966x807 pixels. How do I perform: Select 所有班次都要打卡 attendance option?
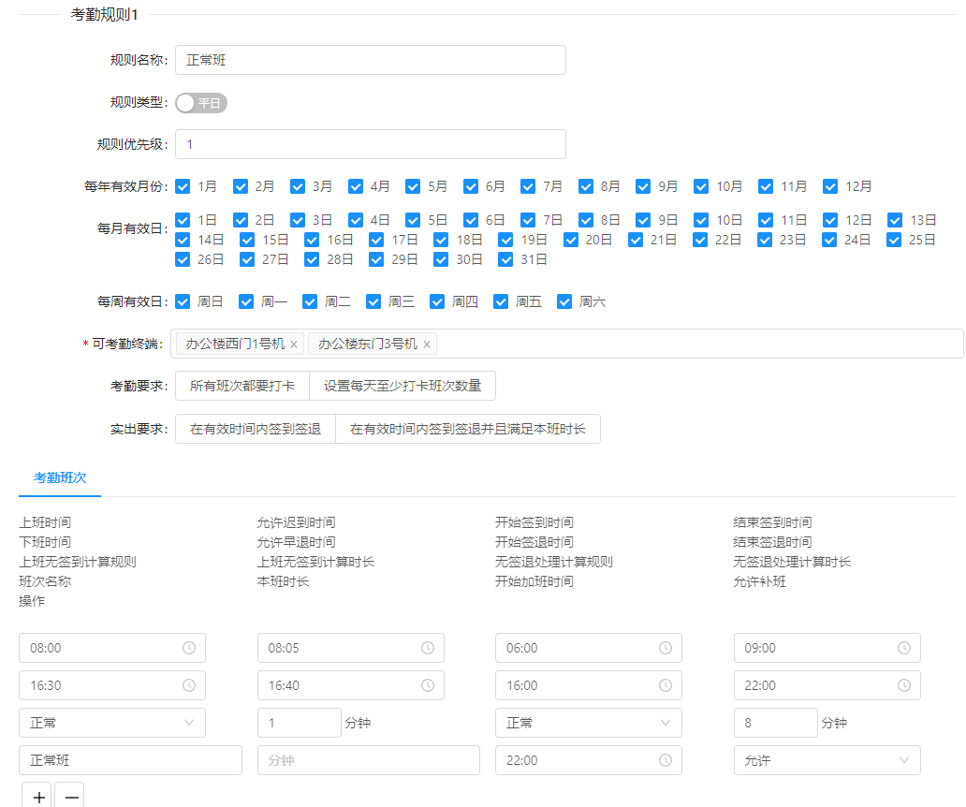click(x=242, y=386)
